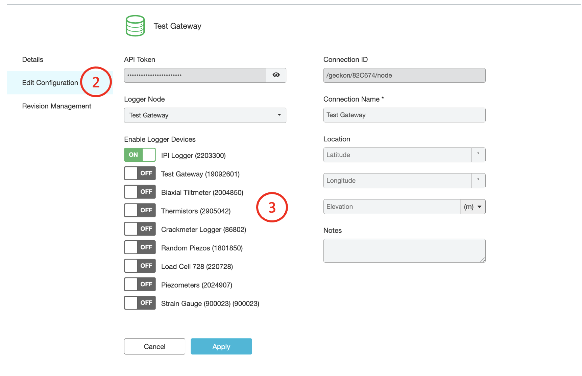The height and width of the screenshot is (376, 582).
Task: Go to Revision Management
Action: pyautogui.click(x=56, y=106)
